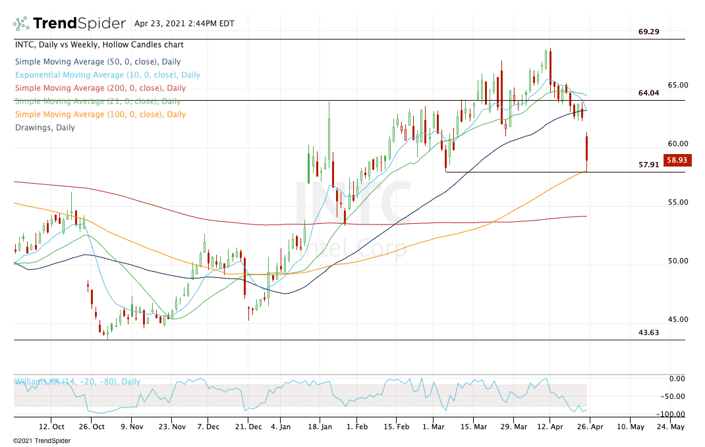
Task: Click the Williams %R indicator label
Action: point(77,381)
